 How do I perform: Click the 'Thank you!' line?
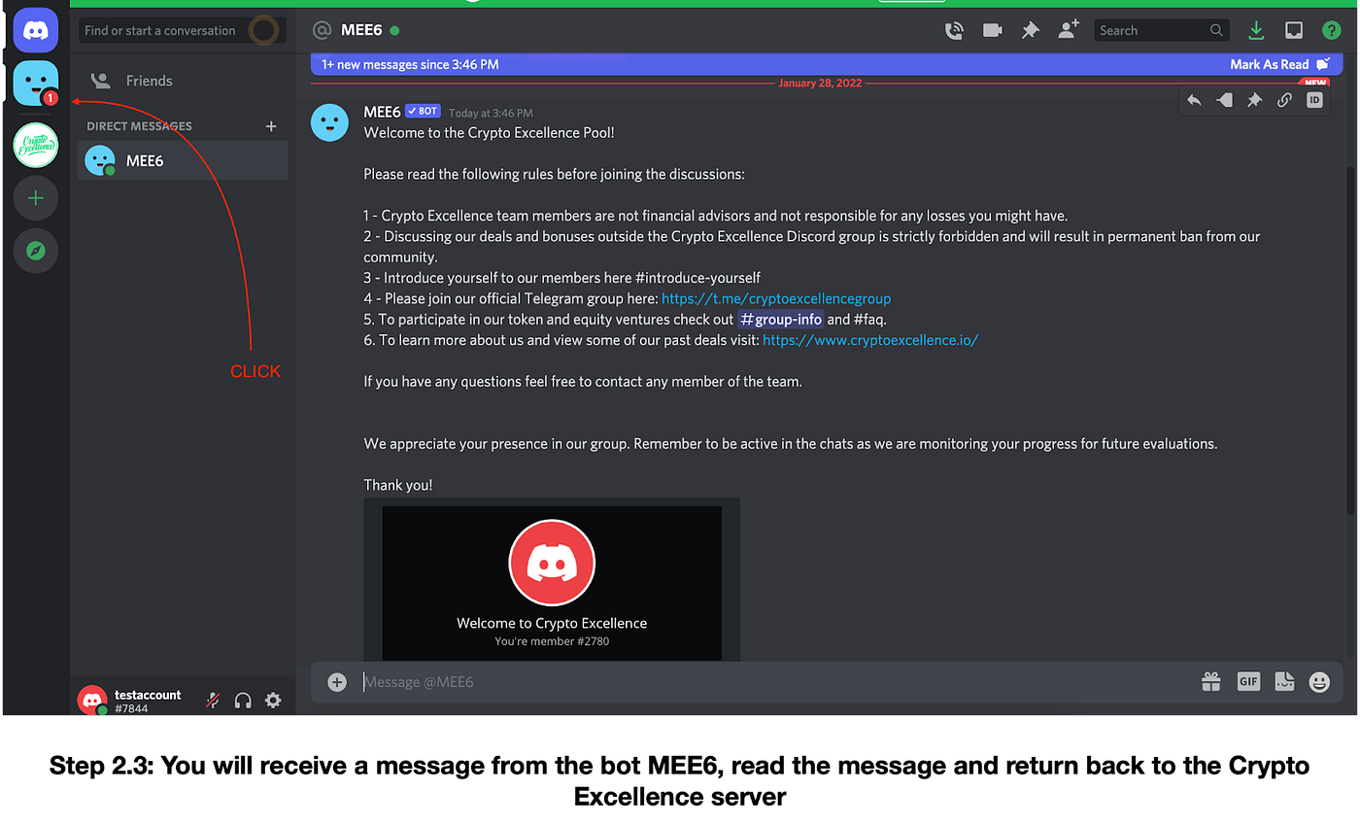point(398,485)
